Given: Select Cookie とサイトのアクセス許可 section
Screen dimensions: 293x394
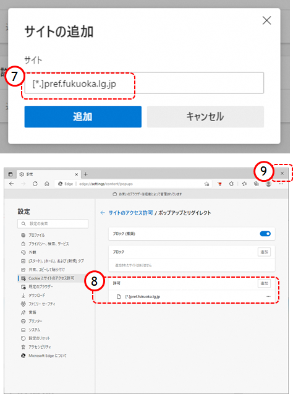Looking at the screenshot, I should (x=53, y=278).
